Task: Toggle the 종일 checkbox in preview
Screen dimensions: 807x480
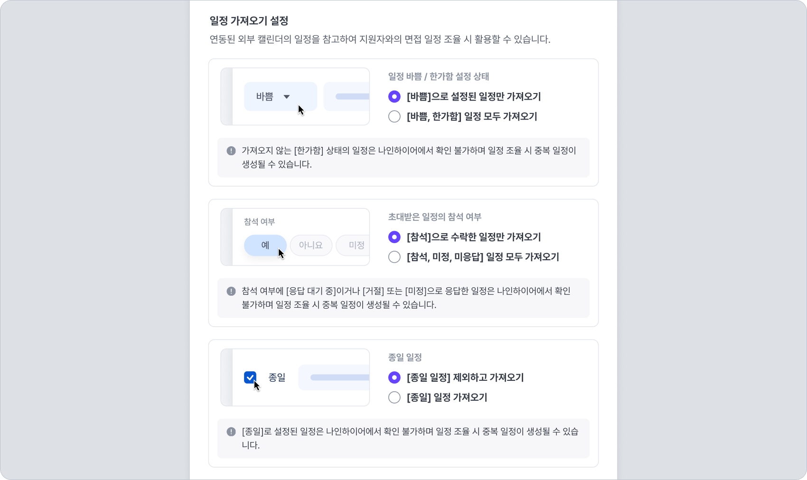Action: pyautogui.click(x=250, y=377)
